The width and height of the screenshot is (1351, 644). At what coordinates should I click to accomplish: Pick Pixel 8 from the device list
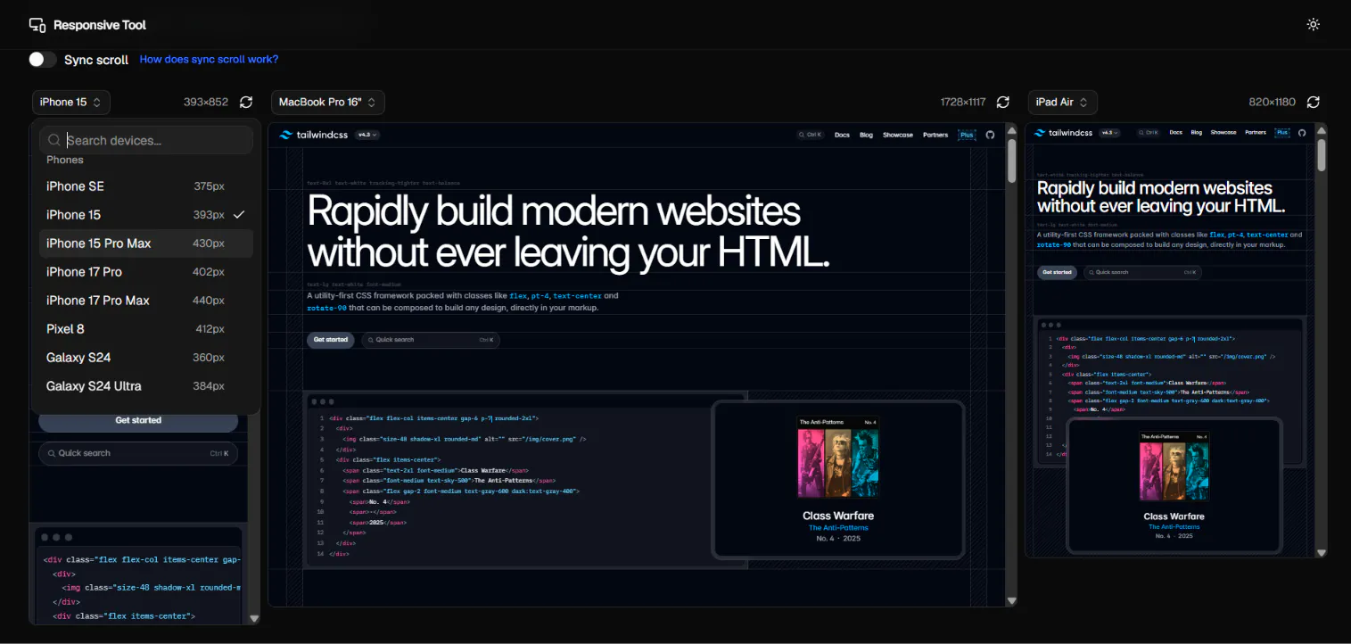[x=146, y=329]
